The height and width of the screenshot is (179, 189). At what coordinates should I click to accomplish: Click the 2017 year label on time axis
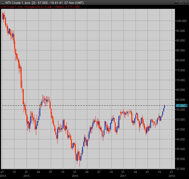click(123, 176)
